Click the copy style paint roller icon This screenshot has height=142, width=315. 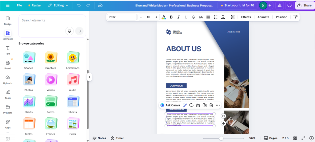pos(295,17)
